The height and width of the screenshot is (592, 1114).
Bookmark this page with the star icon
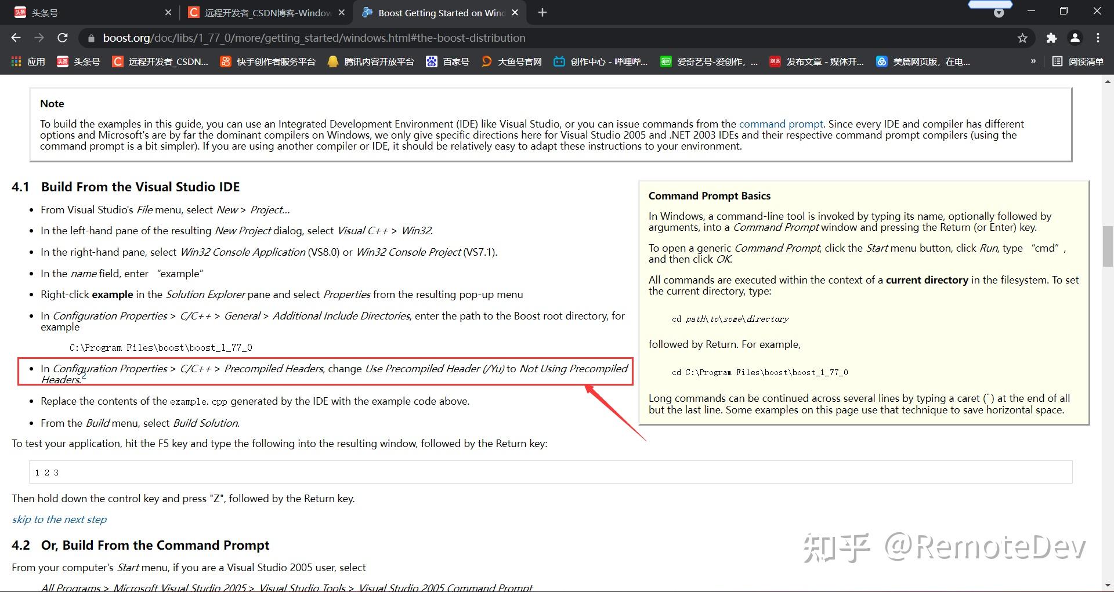(1022, 38)
